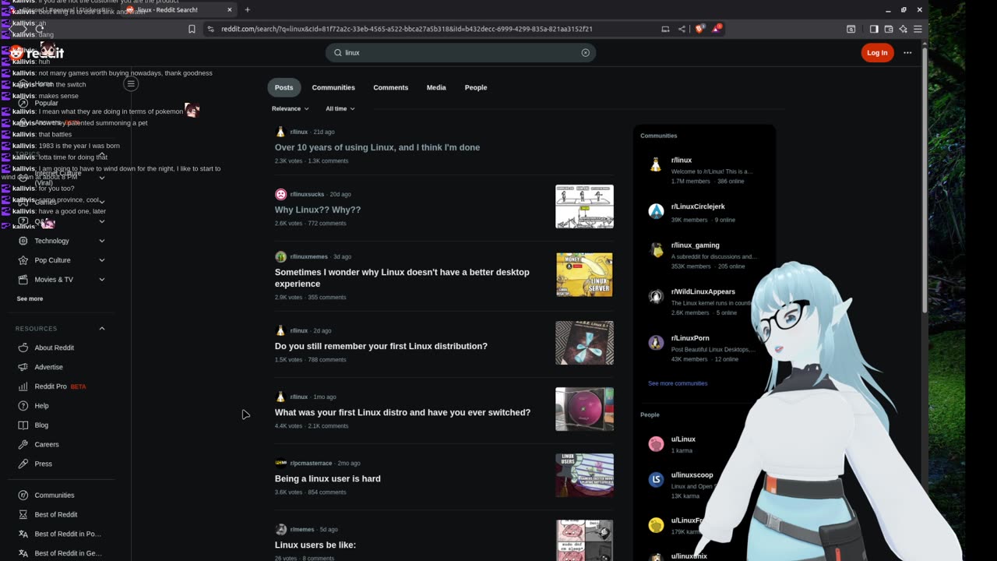Click the Linux Server meme thumbnail
The image size is (997, 561).
coord(584,274)
